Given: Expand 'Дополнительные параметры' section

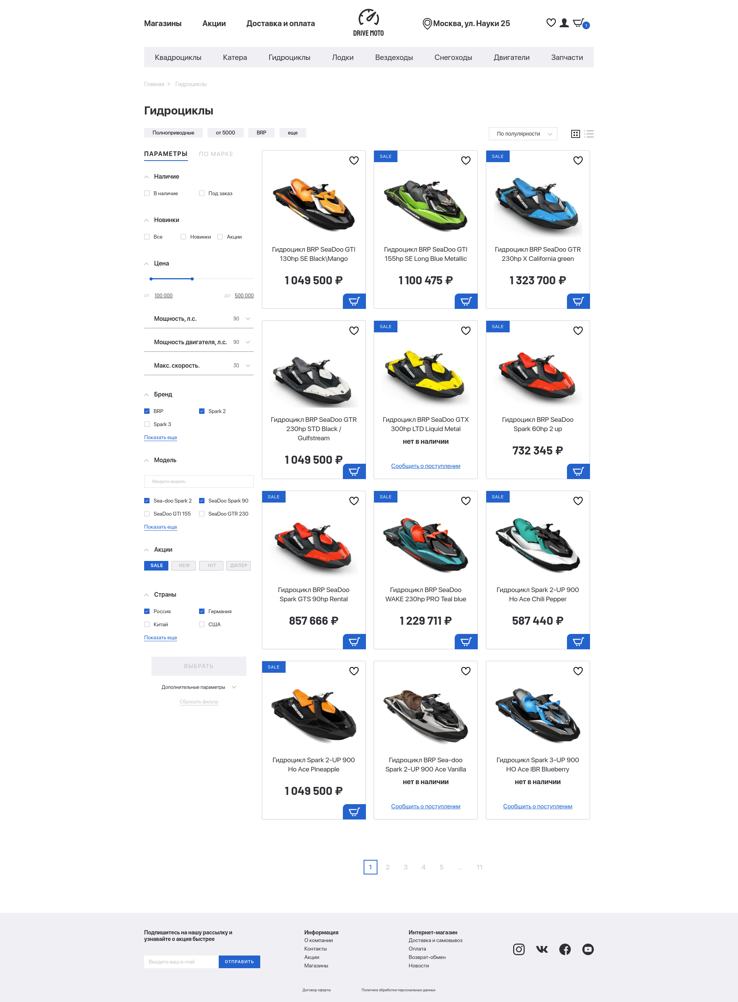Looking at the screenshot, I should coord(199,687).
